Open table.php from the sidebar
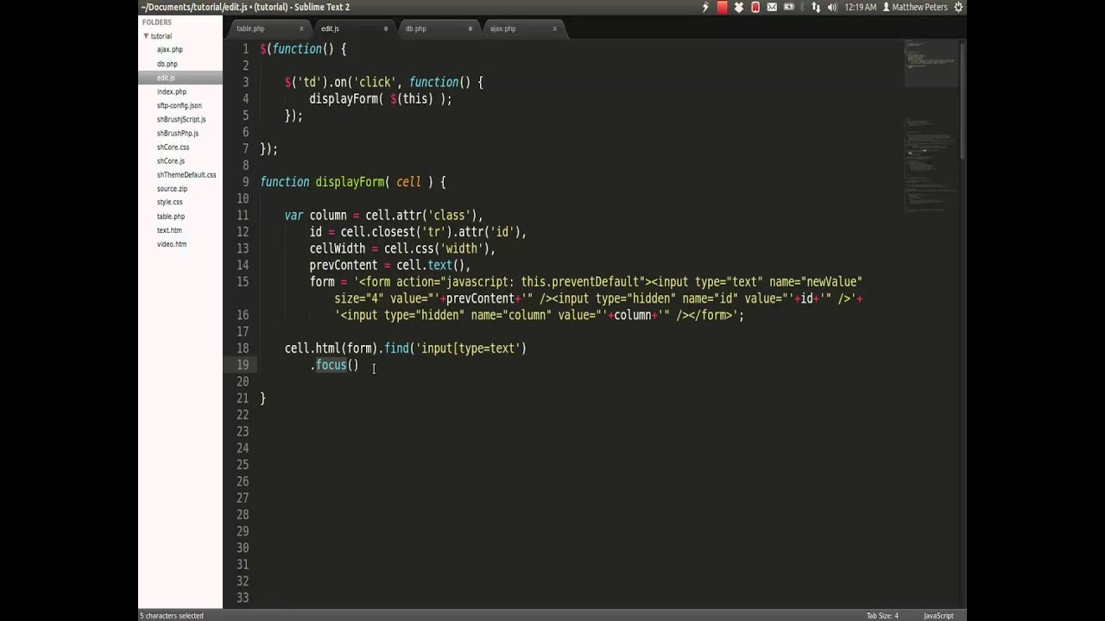Screen dimensions: 1105x621 [x=170, y=216]
